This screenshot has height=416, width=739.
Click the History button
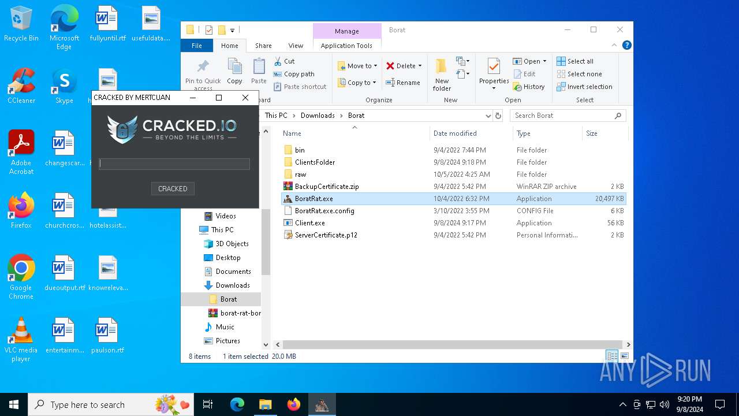point(529,87)
